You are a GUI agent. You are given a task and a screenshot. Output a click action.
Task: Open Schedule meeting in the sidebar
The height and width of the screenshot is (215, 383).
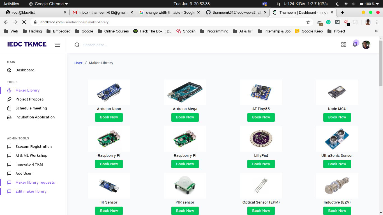click(31, 108)
